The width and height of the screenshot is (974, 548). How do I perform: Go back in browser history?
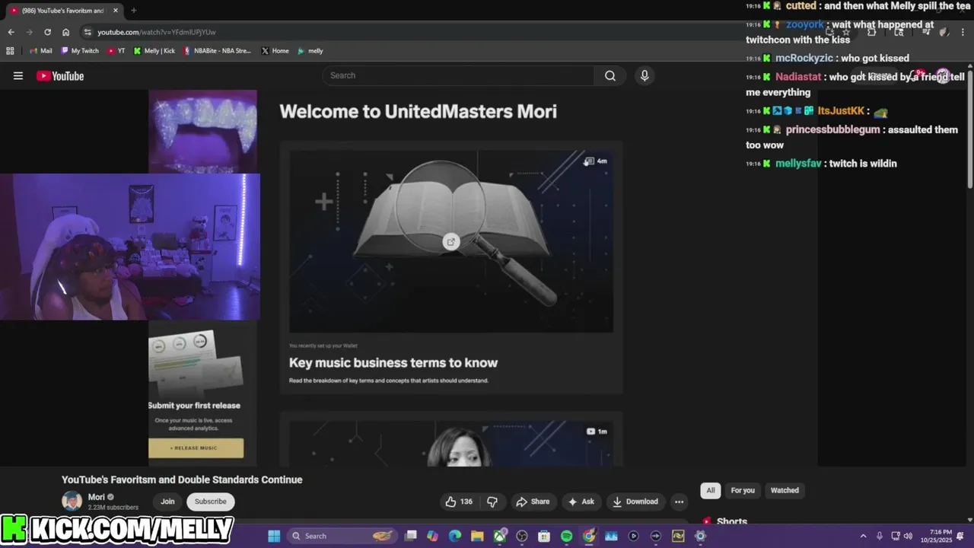11,32
